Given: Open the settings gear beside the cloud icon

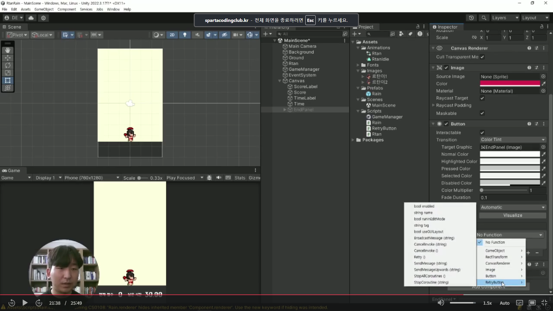Looking at the screenshot, I should [x=43, y=18].
